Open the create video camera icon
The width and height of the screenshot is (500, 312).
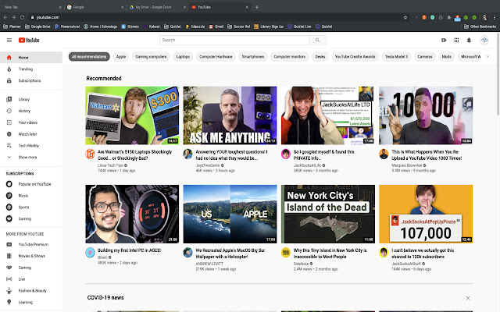[444, 40]
